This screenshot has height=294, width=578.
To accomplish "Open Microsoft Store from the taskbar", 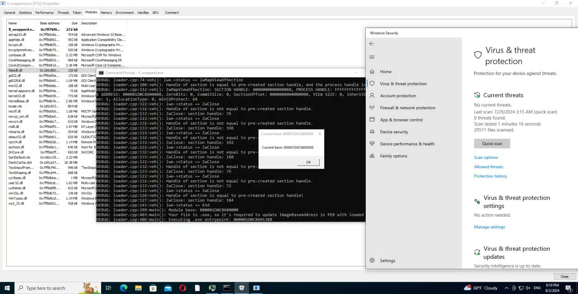I will (153, 288).
